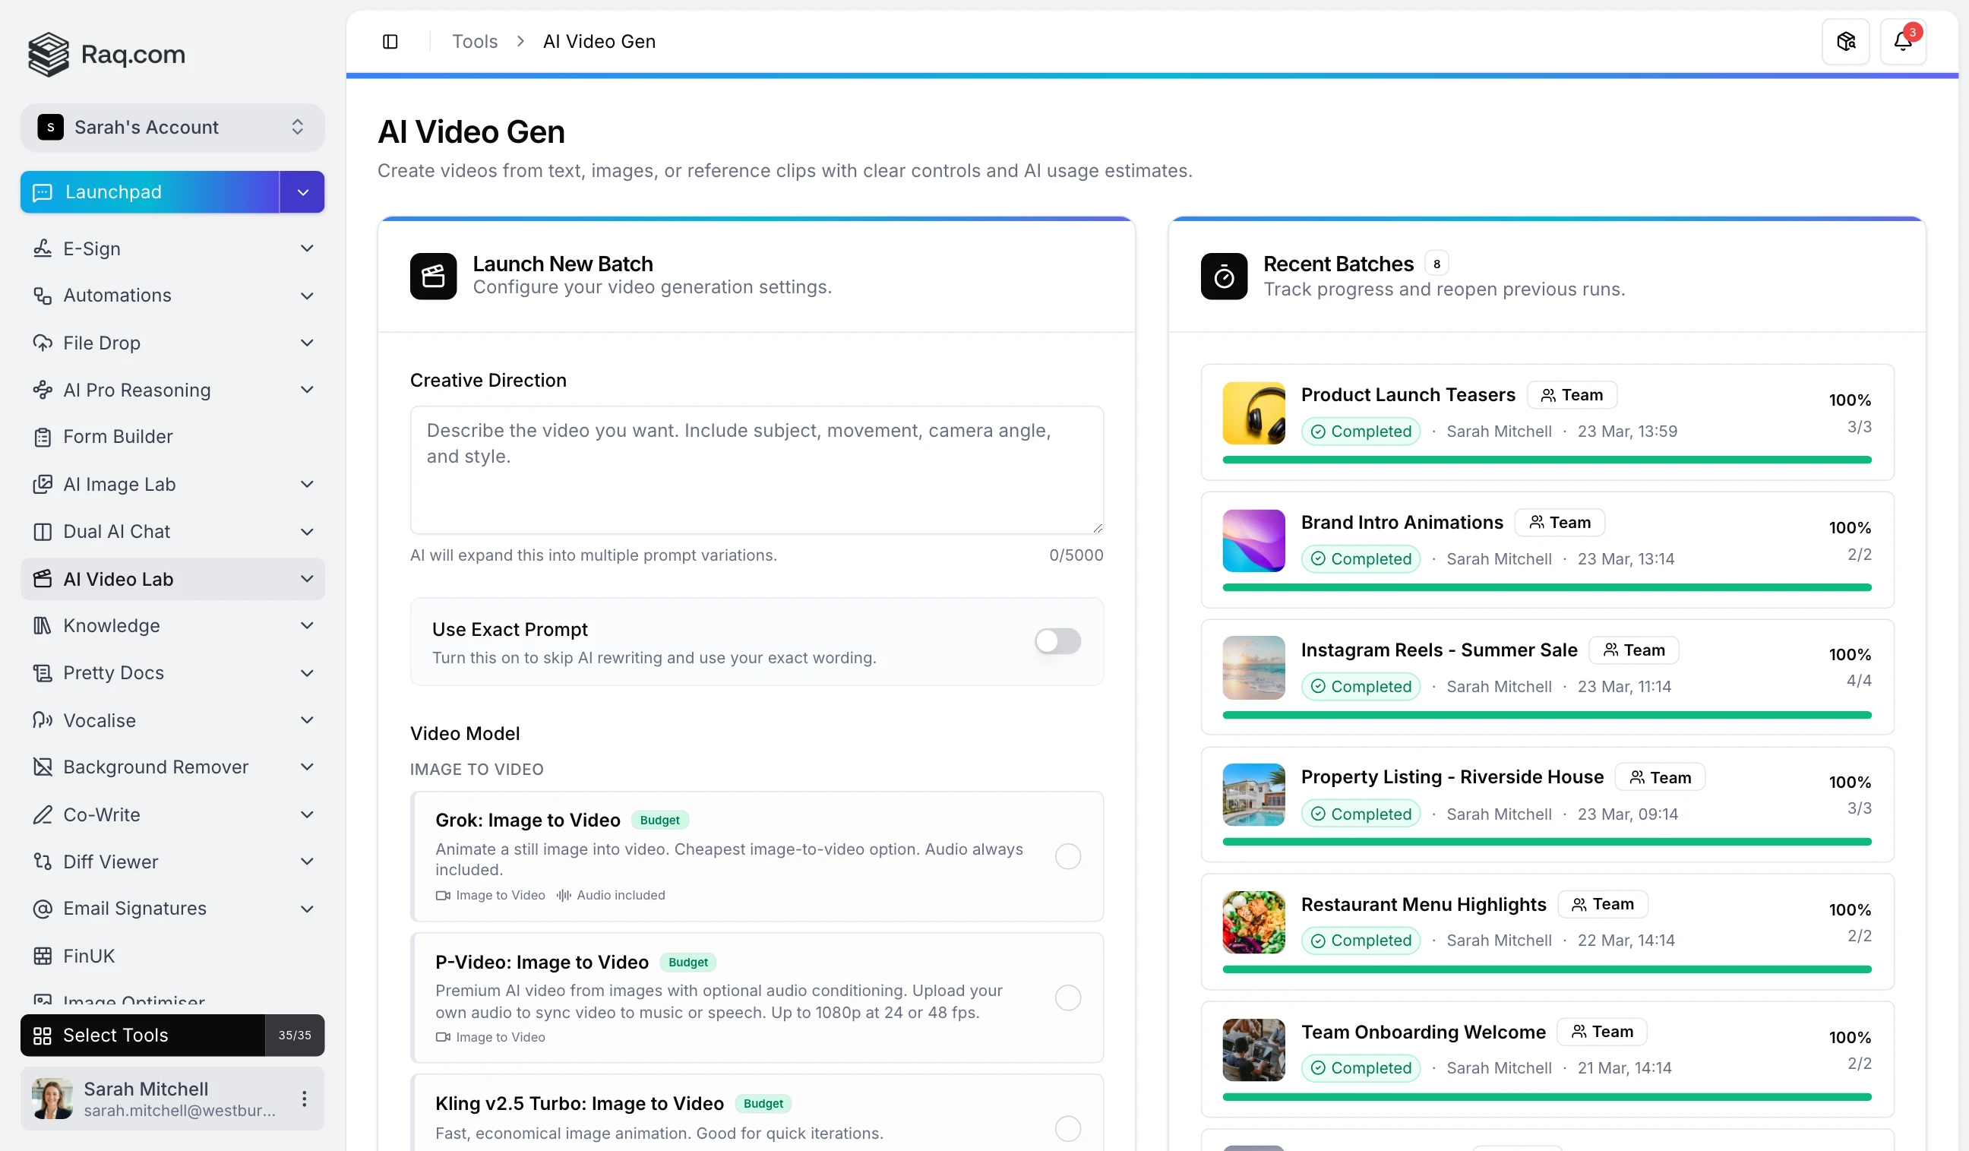Expand the Launchpad dropdown arrow
The image size is (1969, 1151).
point(302,191)
